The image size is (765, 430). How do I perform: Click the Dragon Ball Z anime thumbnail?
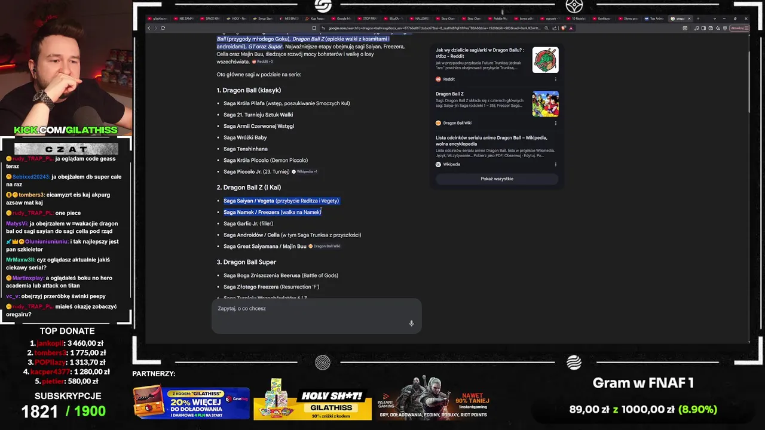point(545,104)
